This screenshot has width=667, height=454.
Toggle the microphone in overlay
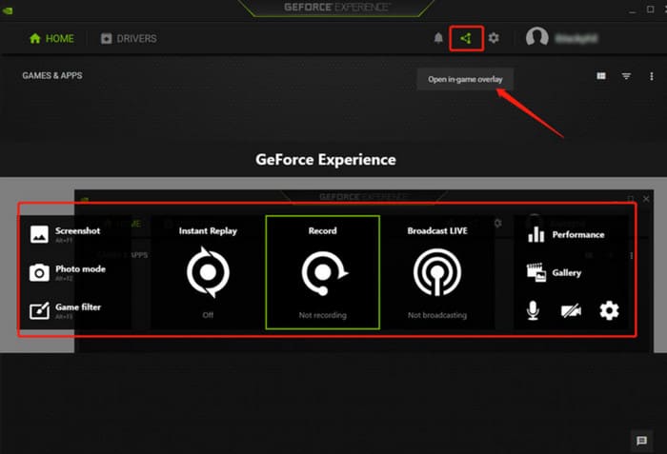pos(533,310)
